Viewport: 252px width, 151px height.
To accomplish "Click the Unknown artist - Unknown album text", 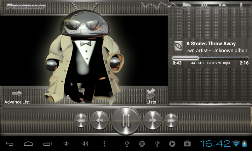I will click(x=217, y=51).
